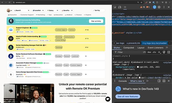Show more DevTools panels with the double chevron
Viewport: 172px width, 103px height.
click(x=125, y=7)
